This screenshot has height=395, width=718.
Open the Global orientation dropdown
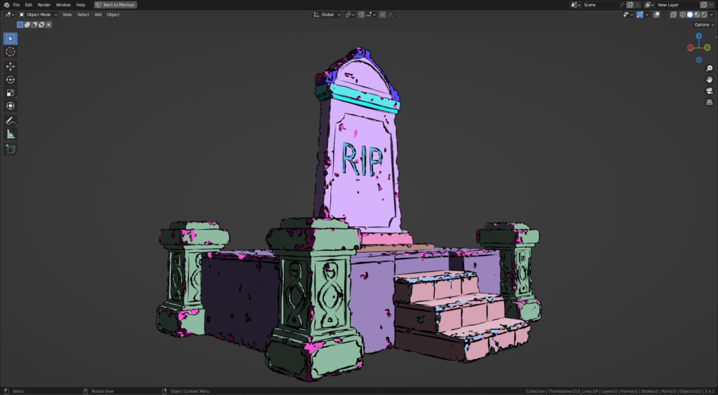327,15
